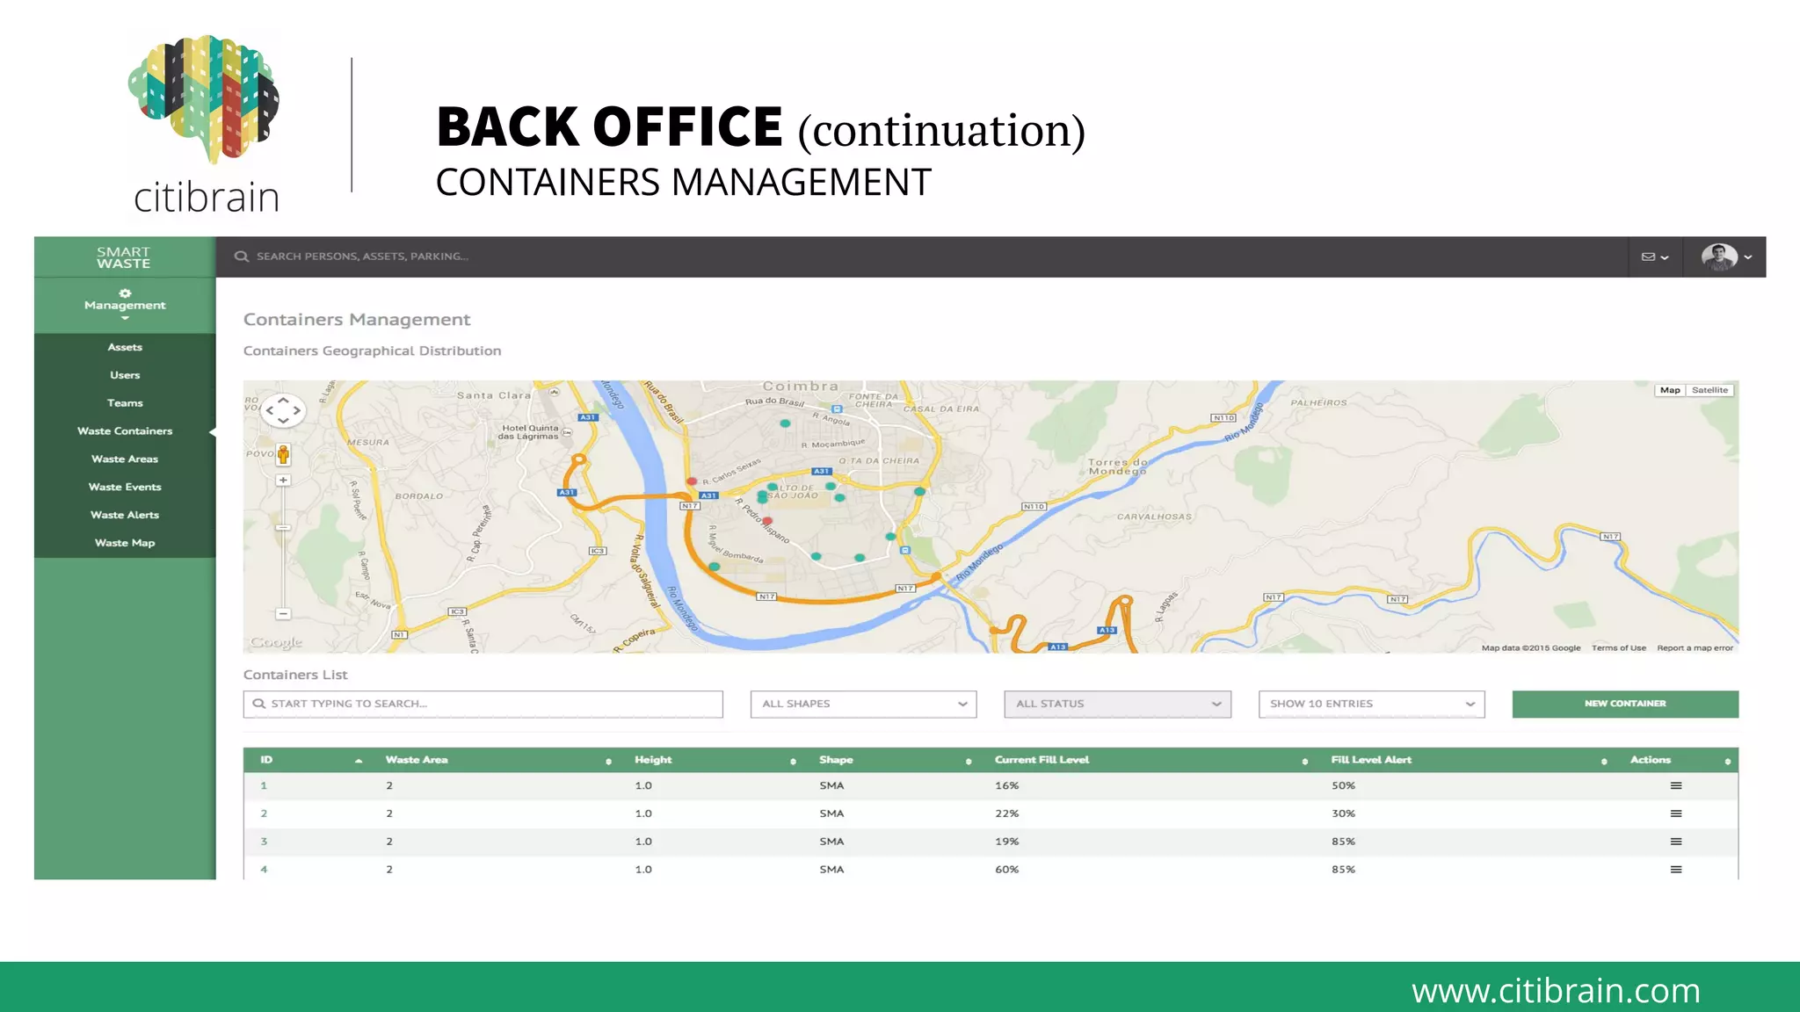Open Users in the sidebar
This screenshot has height=1012, width=1800.
(x=125, y=375)
